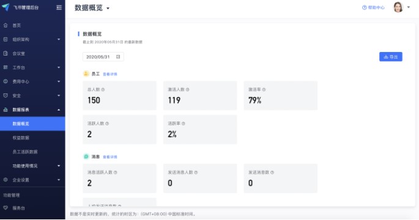Click the 费用中心 sidebar icon
Screen dimensions: 419x220
click(6, 81)
